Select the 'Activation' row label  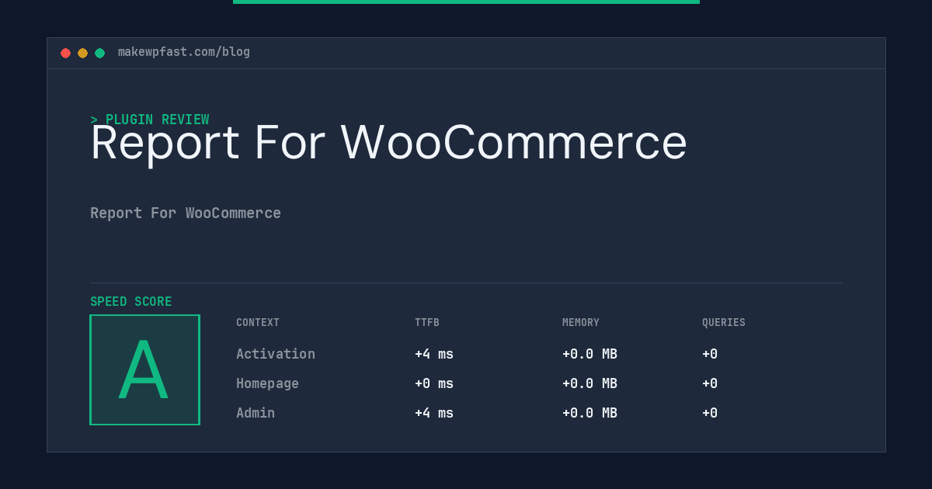tap(276, 354)
